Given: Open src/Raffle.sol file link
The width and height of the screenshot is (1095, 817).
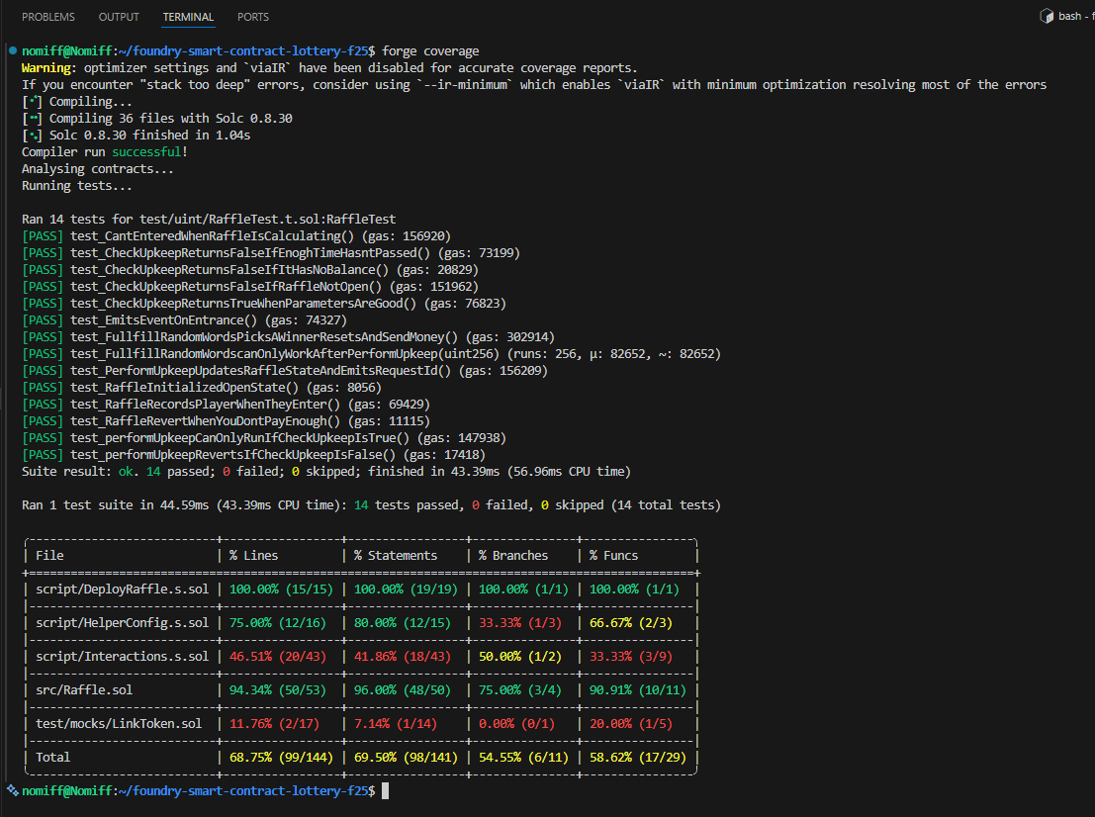Looking at the screenshot, I should (84, 689).
